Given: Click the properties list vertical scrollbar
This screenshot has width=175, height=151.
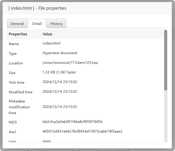Looking at the screenshot, I should pos(166,60).
